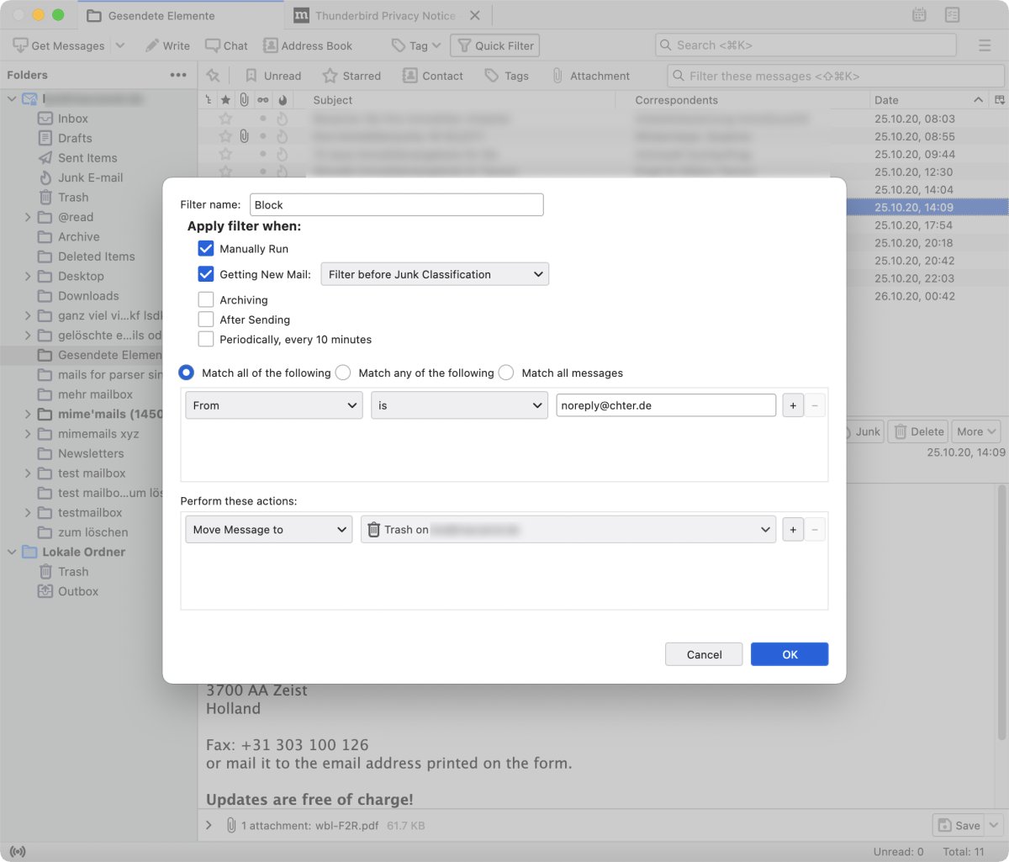
Task: Click the Delete message button
Action: (918, 431)
